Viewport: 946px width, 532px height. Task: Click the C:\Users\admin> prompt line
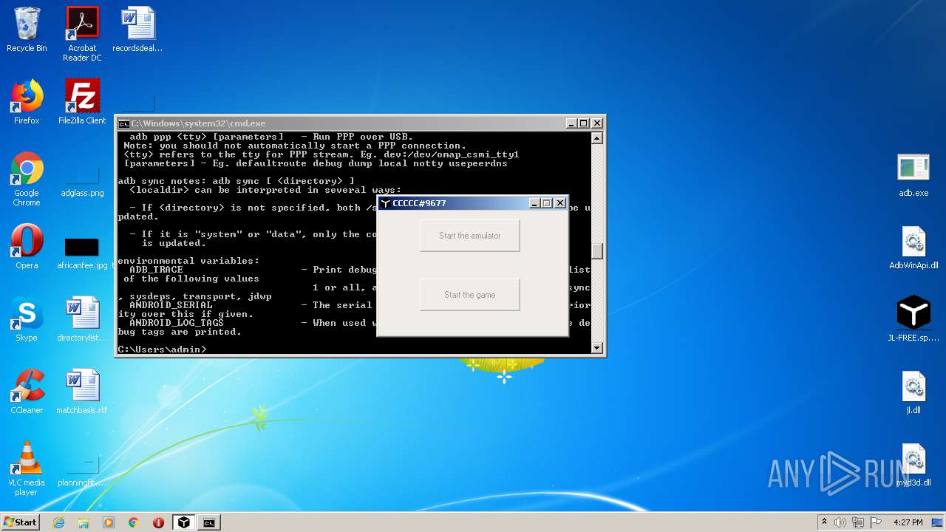162,349
